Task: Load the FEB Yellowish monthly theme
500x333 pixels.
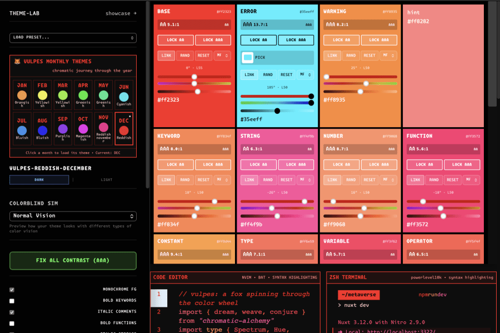Action: point(42,95)
